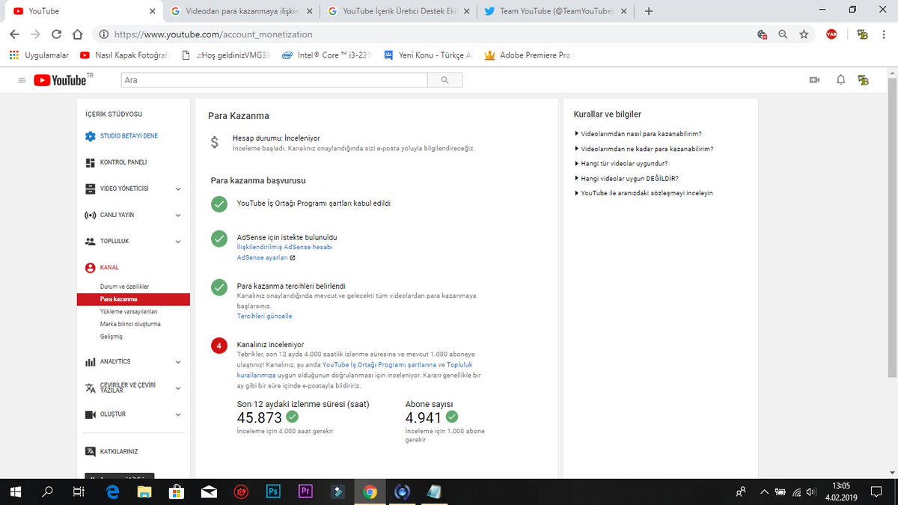The width and height of the screenshot is (898, 505).
Task: Open the Windows taskbar search icon
Action: [x=48, y=492]
